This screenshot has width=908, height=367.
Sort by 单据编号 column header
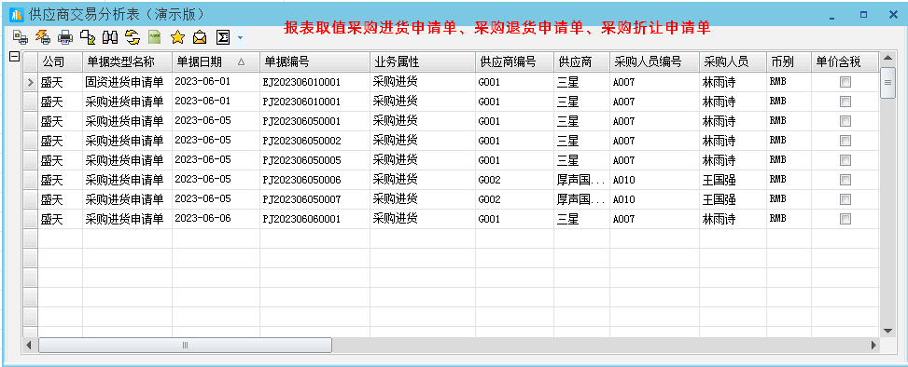click(x=314, y=61)
